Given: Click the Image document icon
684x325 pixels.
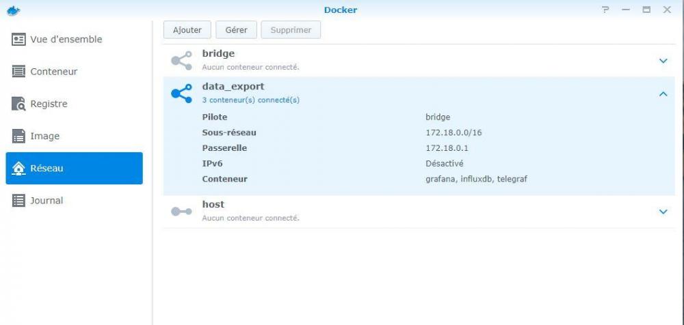Looking at the screenshot, I should (18, 136).
